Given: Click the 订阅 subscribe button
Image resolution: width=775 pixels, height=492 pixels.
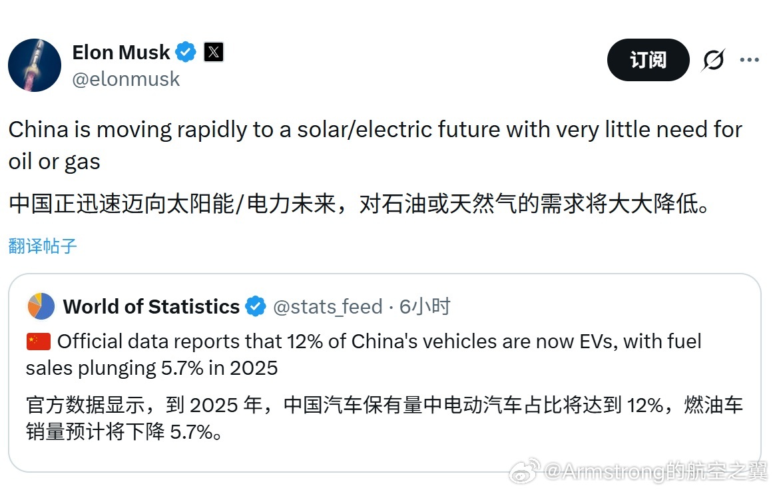Looking at the screenshot, I should point(648,60).
